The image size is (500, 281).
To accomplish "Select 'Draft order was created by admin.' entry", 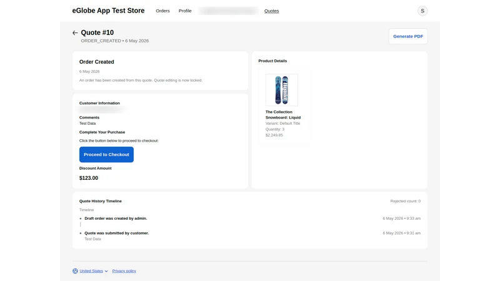I will pyautogui.click(x=116, y=219).
